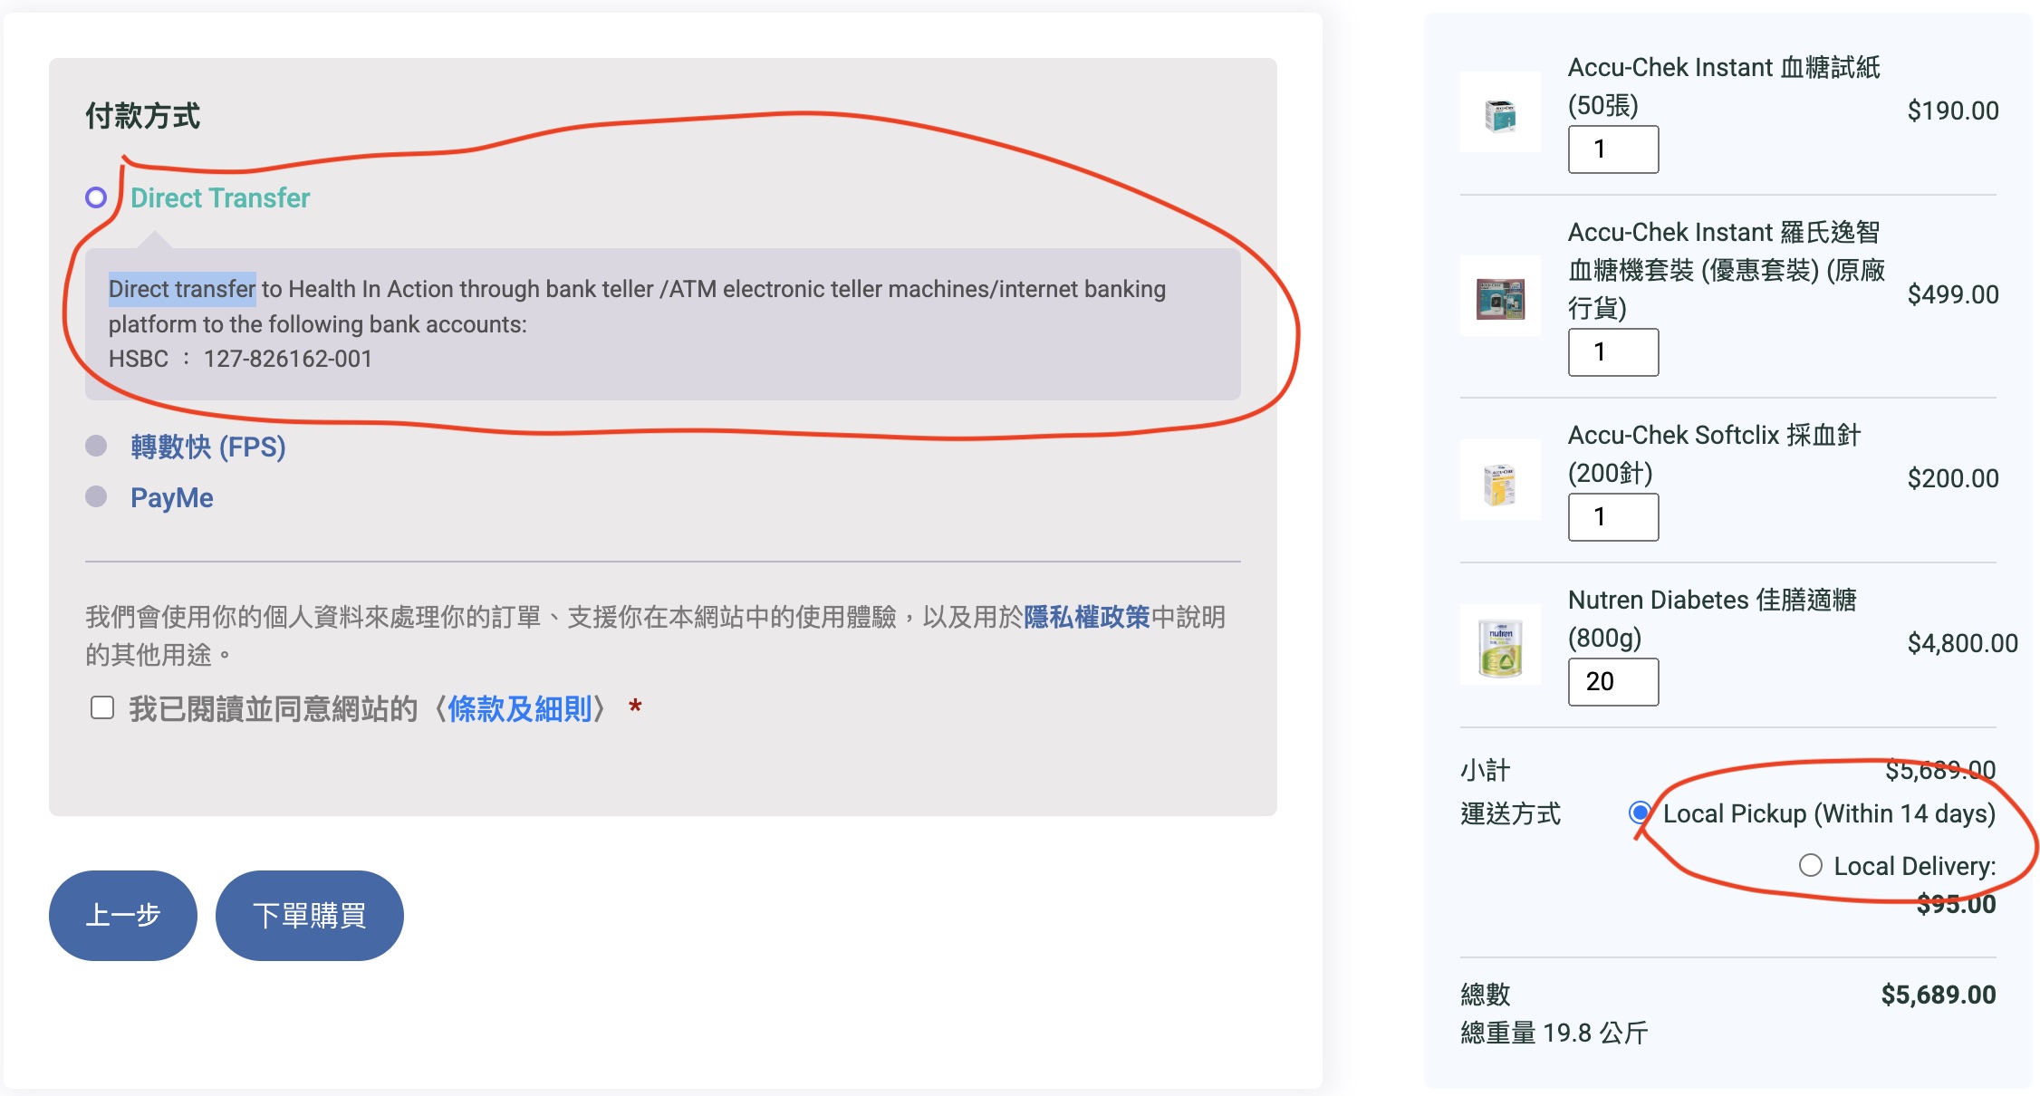
Task: Click the Direct Transfer label text
Action: point(220,197)
